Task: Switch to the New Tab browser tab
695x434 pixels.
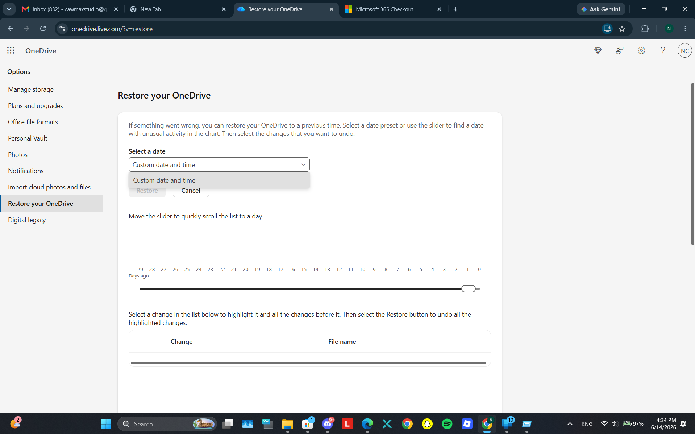Action: (x=178, y=9)
